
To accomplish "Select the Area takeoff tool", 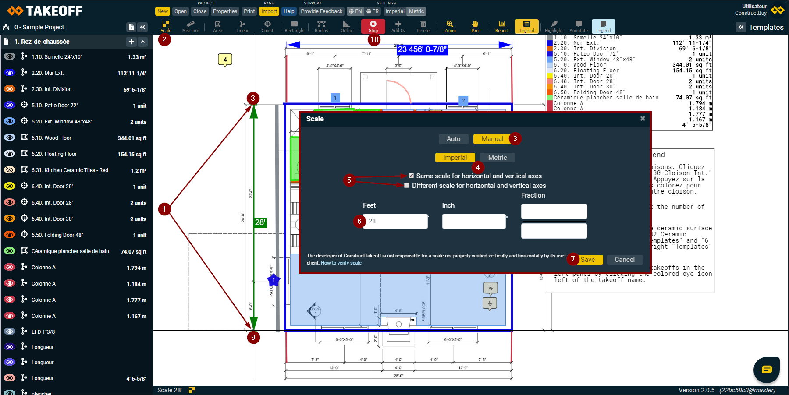I will point(217,26).
